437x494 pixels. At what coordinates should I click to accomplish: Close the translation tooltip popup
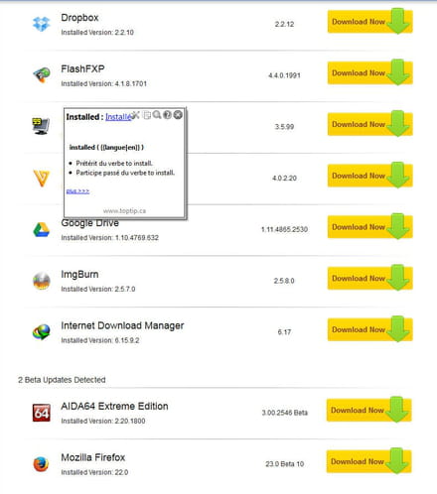point(178,115)
